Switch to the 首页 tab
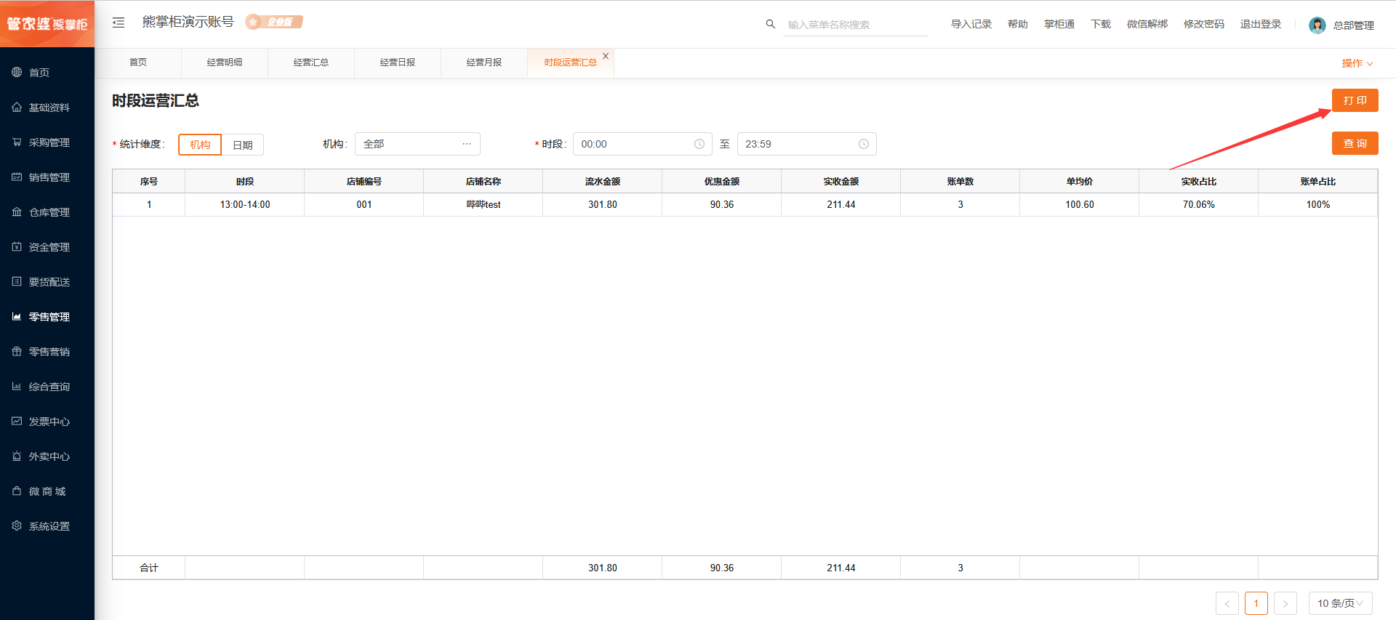The image size is (1396, 620). pyautogui.click(x=138, y=63)
